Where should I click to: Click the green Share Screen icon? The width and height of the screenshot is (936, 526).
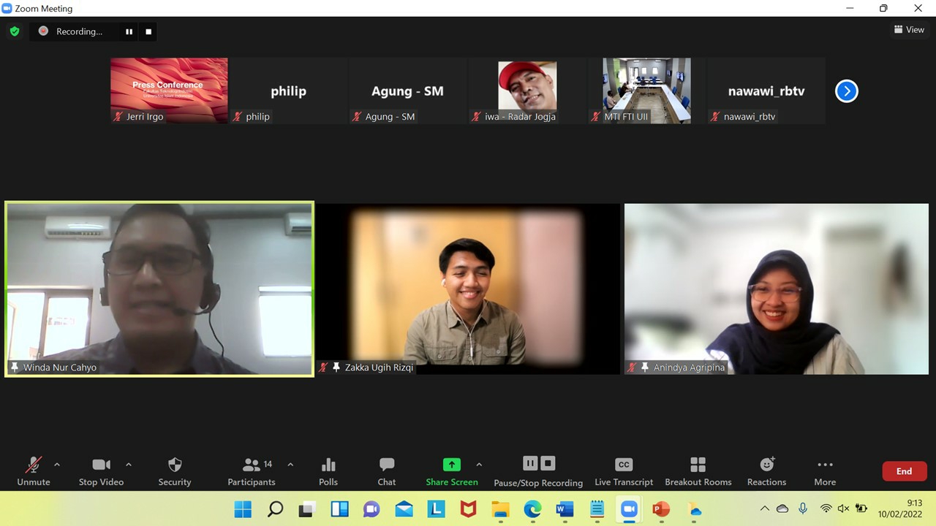pos(451,465)
